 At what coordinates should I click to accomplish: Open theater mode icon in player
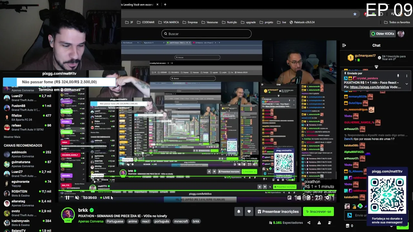coord(308,198)
